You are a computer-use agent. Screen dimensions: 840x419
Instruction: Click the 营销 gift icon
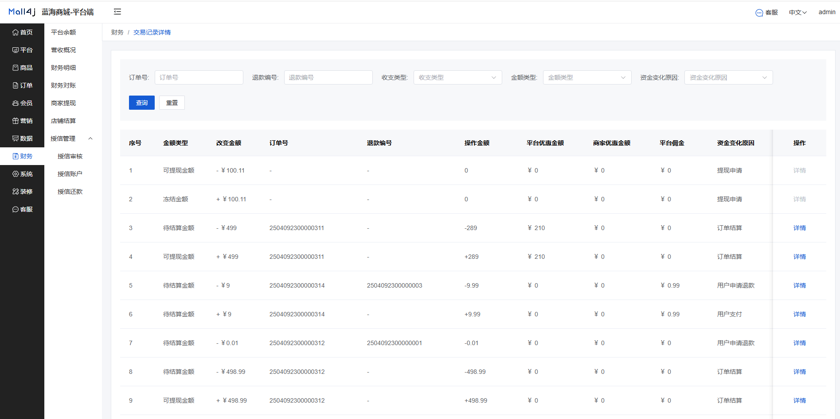[x=16, y=121]
